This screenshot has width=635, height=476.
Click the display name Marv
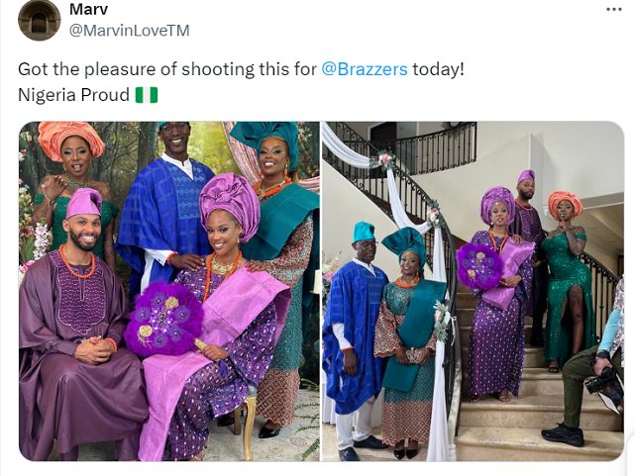point(89,10)
